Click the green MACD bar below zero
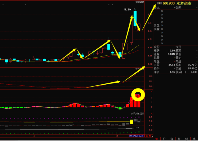 tap(120, 108)
